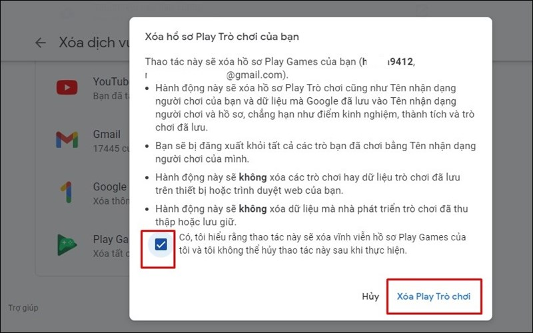Click the YouTube logo icon
Viewport: 533px width, 333px height.
[67, 88]
